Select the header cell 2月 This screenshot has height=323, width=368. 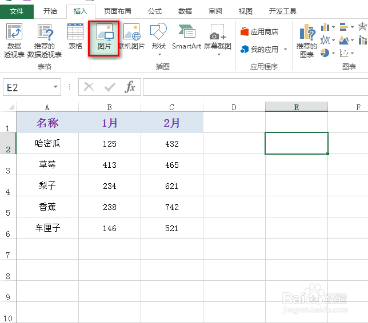172,122
